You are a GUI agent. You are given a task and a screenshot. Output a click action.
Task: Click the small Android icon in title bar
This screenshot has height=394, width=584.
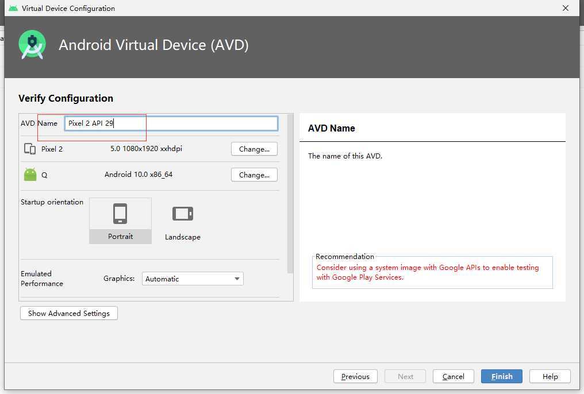click(x=13, y=8)
